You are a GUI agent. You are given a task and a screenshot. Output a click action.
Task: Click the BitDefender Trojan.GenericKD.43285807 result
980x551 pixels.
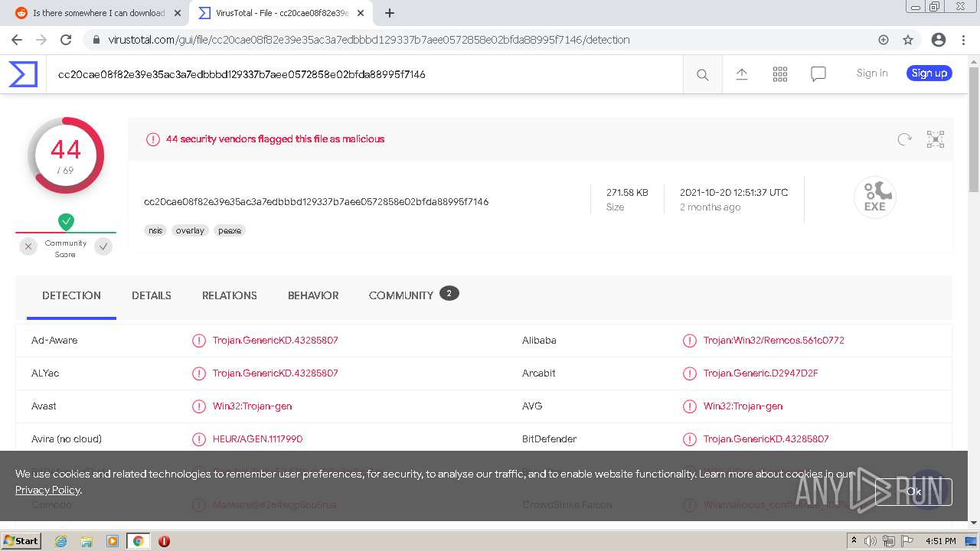pos(766,439)
